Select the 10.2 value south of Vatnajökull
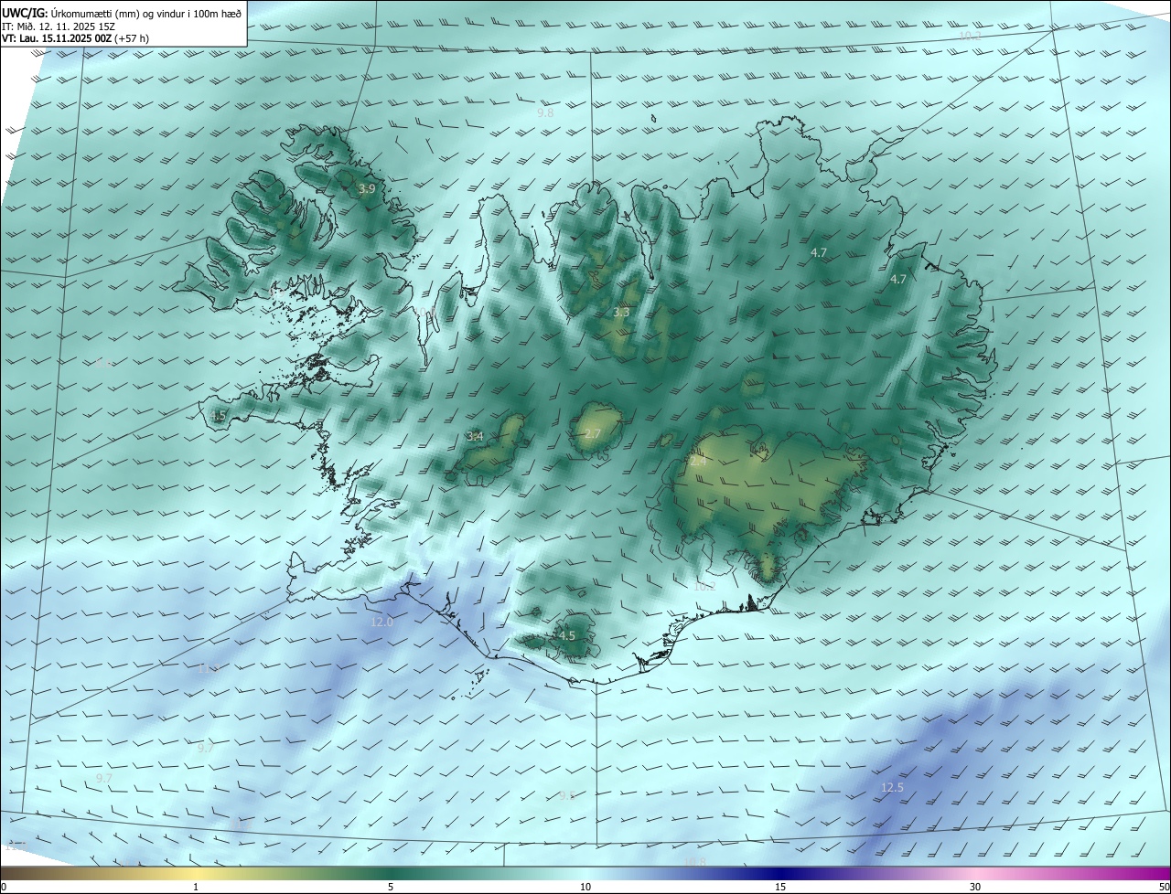 coord(704,587)
